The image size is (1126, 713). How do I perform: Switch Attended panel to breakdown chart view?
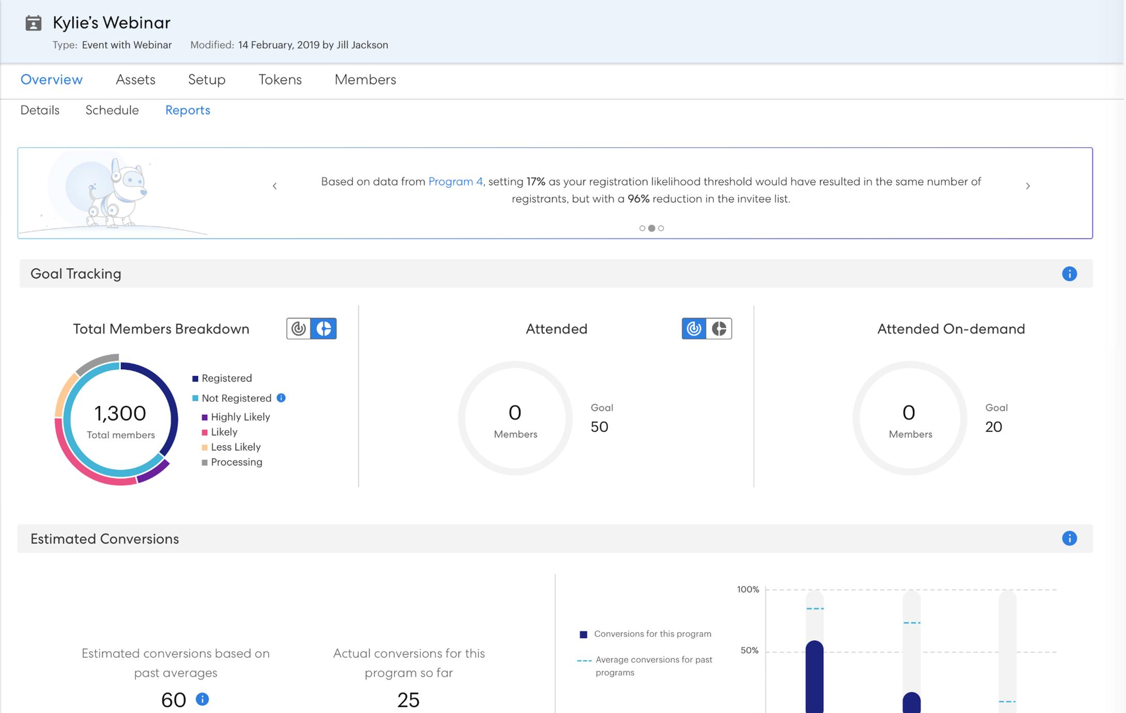[719, 328]
